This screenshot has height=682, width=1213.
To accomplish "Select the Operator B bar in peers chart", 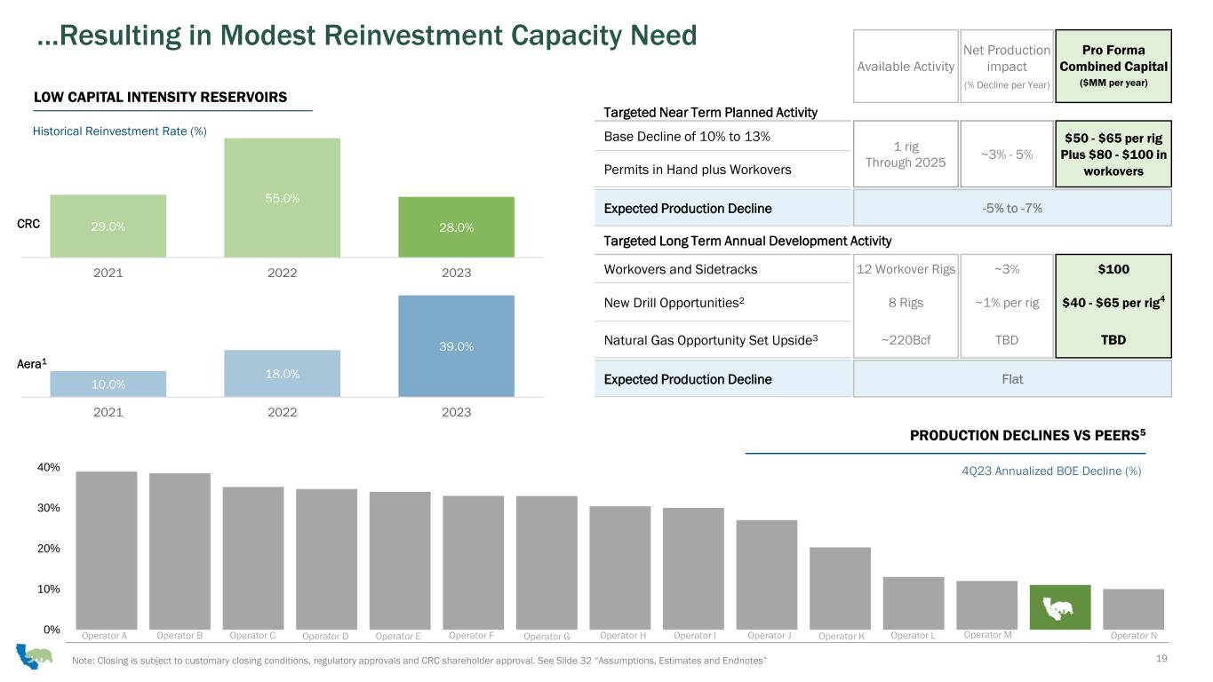I will tap(180, 551).
